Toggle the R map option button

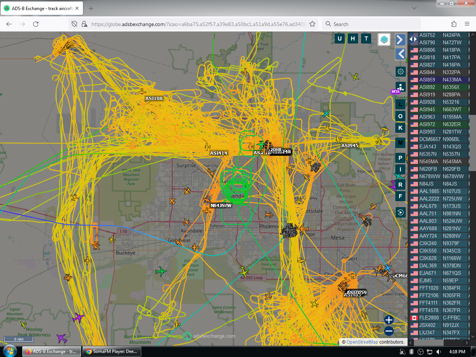(401, 184)
